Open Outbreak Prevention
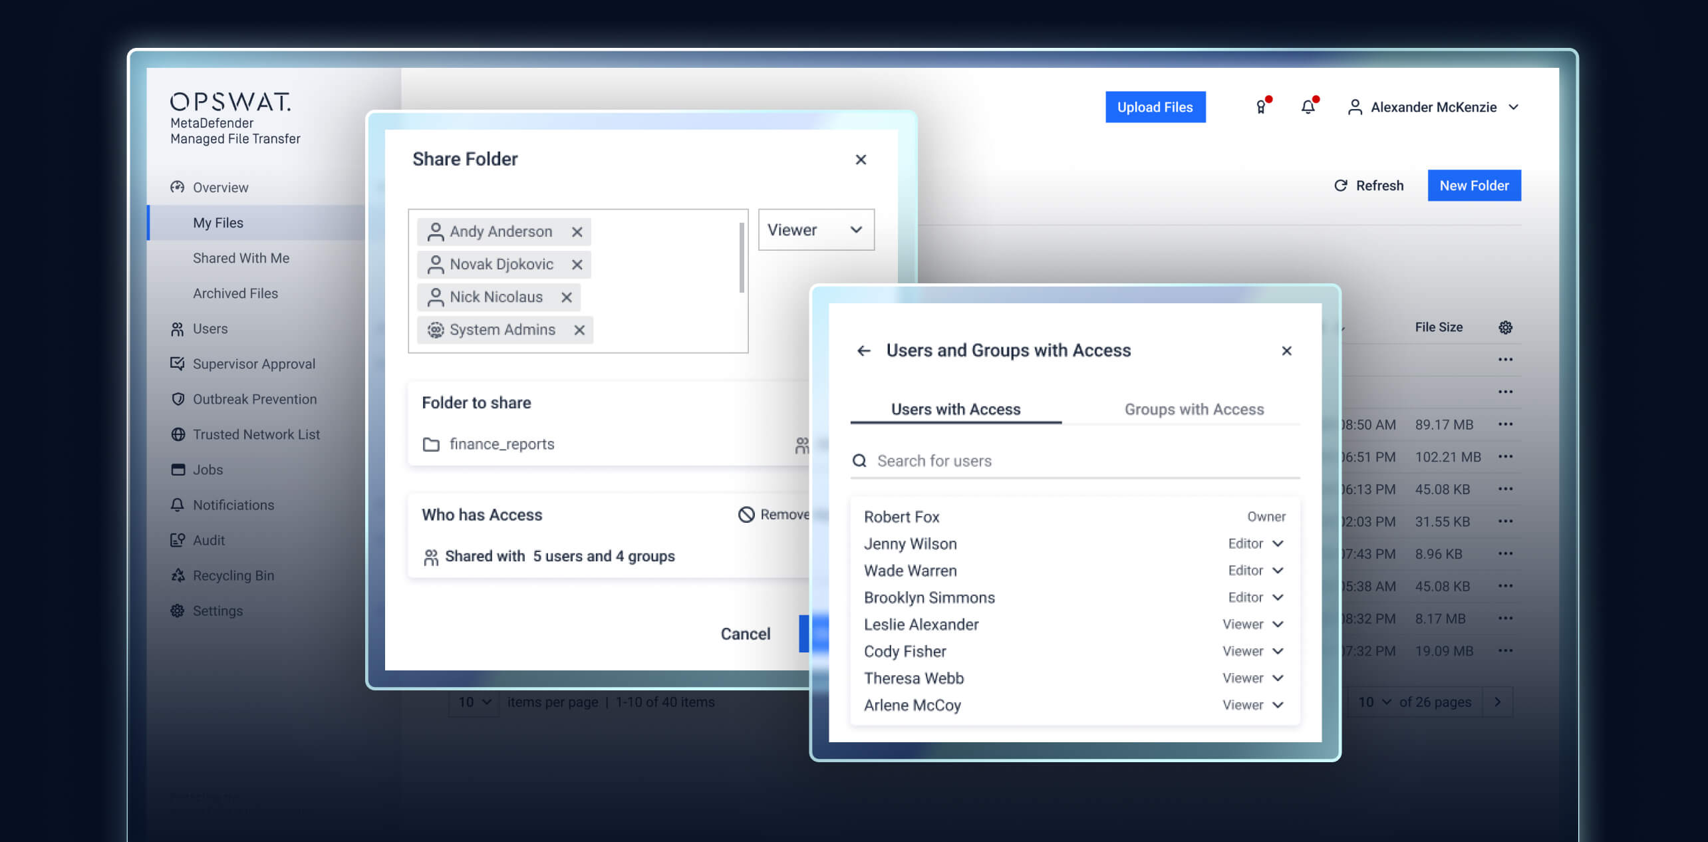 coord(255,399)
